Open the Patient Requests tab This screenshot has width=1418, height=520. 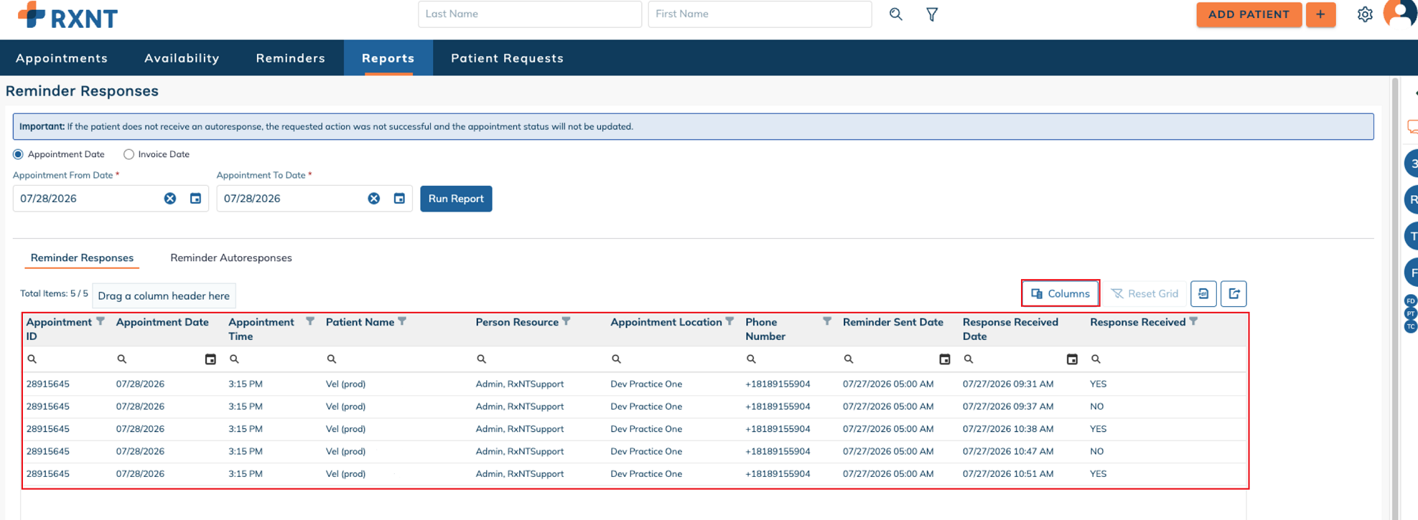click(508, 58)
